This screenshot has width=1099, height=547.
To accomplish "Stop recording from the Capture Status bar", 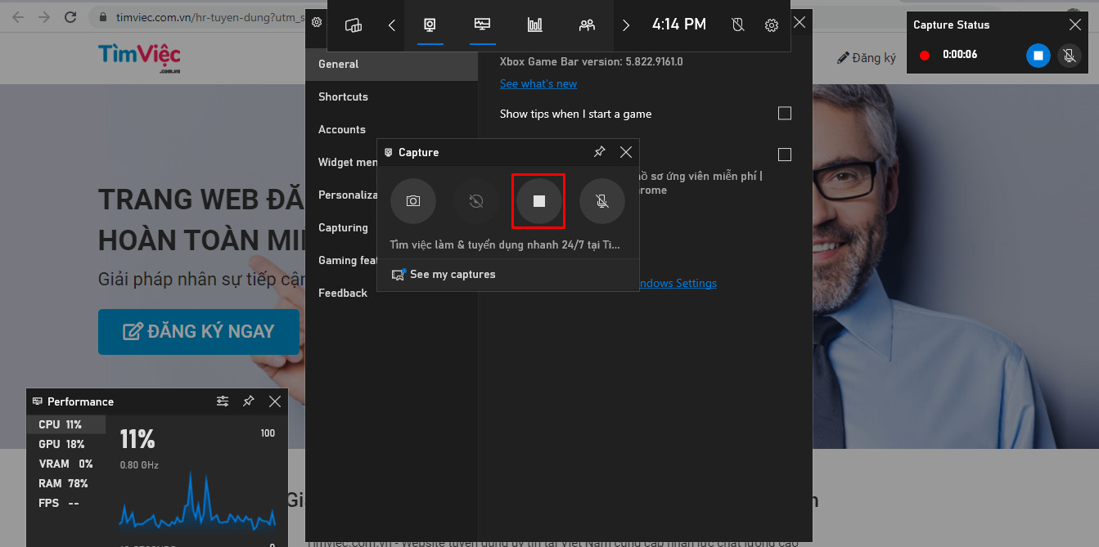I will tap(1038, 56).
